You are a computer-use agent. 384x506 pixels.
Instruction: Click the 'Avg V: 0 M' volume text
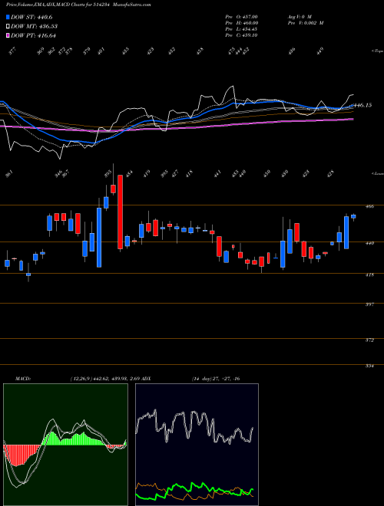click(x=300, y=16)
